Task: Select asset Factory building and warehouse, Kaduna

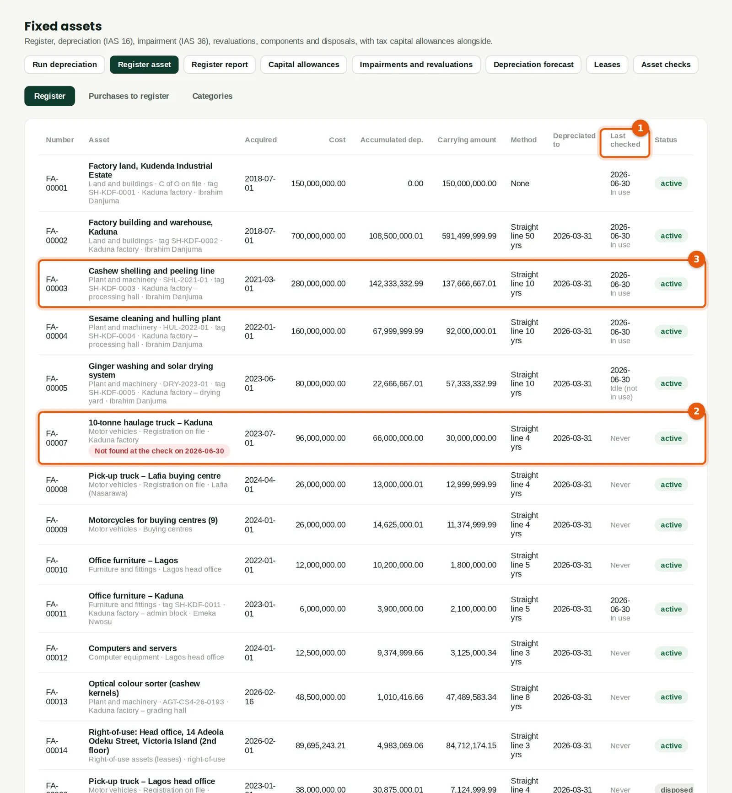Action: pos(151,227)
